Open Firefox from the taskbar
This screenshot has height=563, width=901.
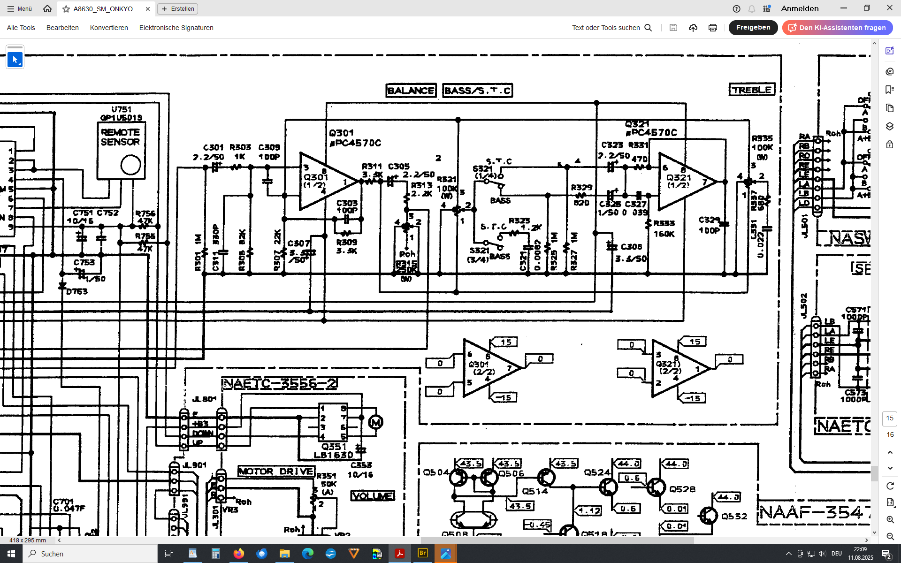tap(238, 554)
